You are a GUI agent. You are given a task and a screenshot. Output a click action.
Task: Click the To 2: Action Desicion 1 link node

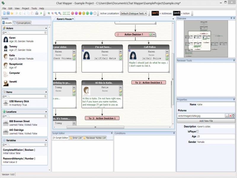(x=148, y=82)
